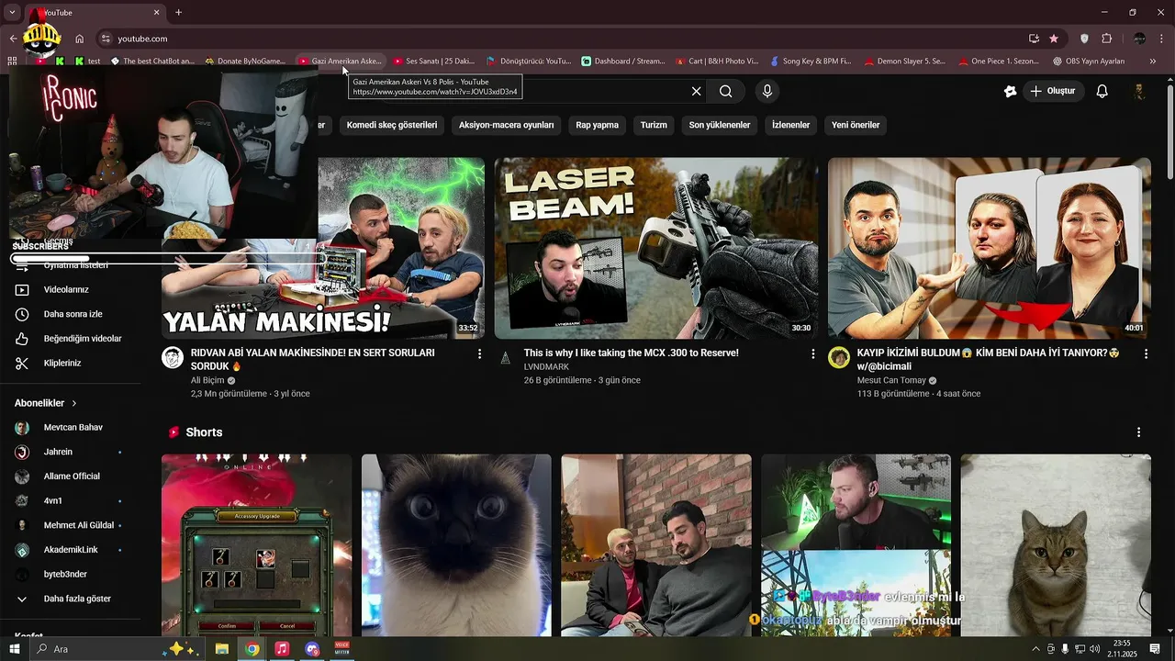Select the Aksiyon-macera oyunları chip

point(507,125)
